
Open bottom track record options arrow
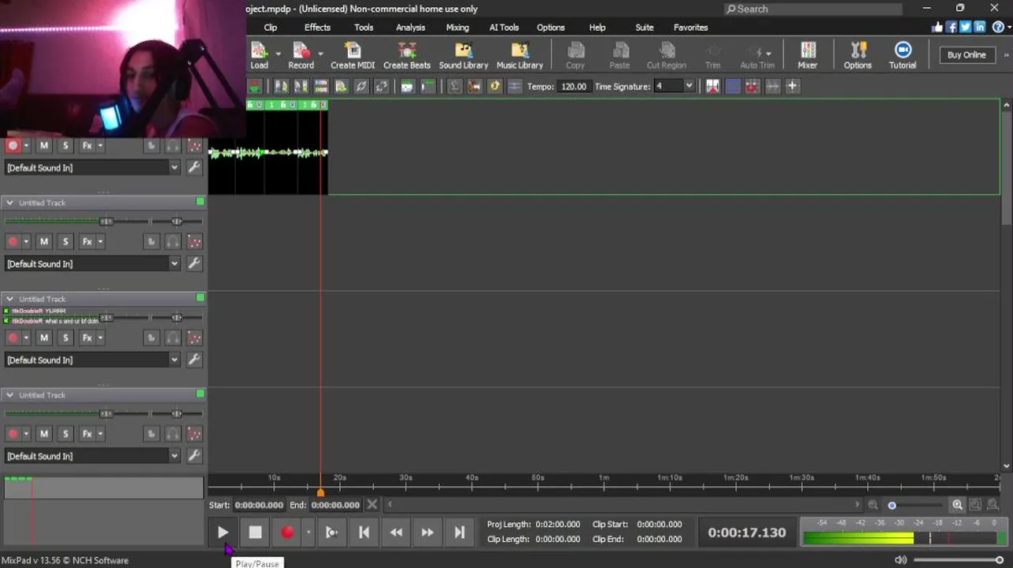point(26,434)
